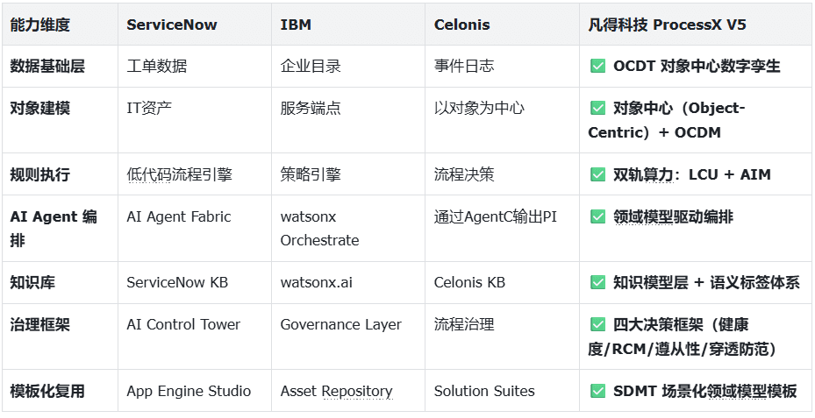
Task: Click the green check emoji beside 知识模型层
Action: pyautogui.click(x=597, y=282)
